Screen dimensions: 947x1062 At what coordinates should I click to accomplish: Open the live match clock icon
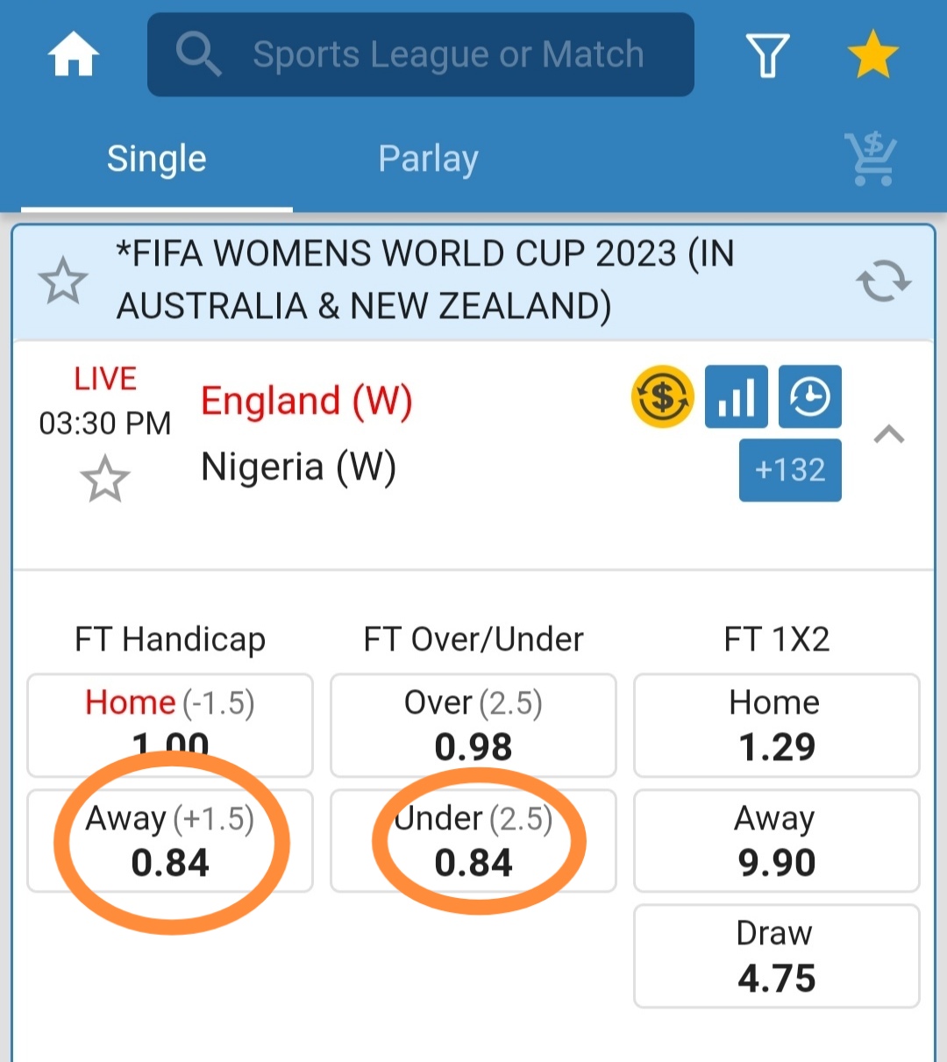coord(810,396)
